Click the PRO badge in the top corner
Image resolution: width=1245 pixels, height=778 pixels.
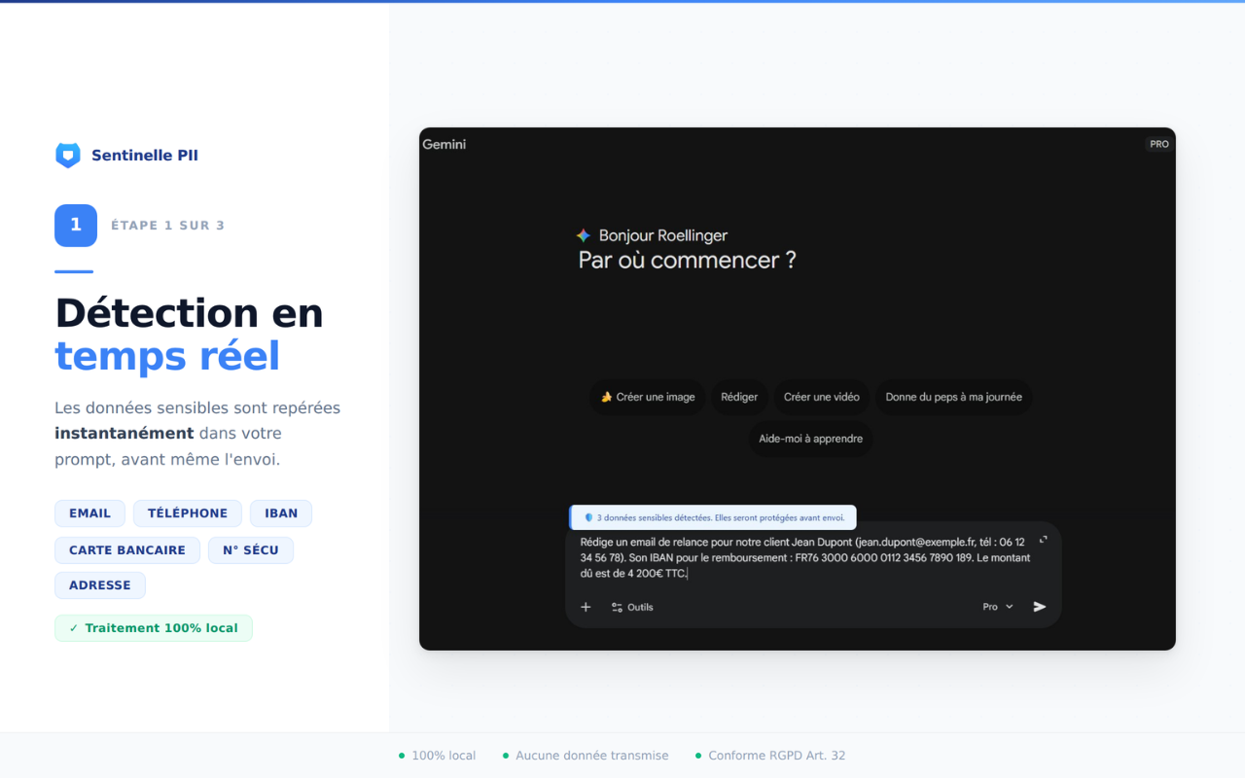pyautogui.click(x=1158, y=143)
